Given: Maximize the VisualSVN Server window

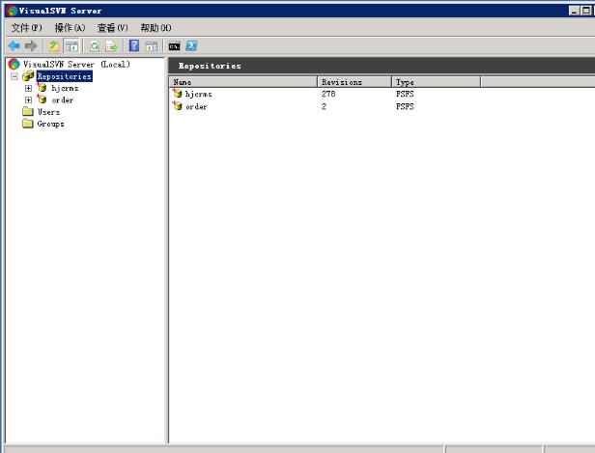Looking at the screenshot, I should coord(586,11).
